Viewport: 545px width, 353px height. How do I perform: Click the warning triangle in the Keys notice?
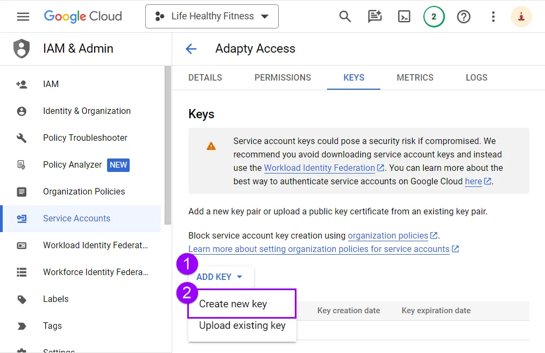click(211, 145)
